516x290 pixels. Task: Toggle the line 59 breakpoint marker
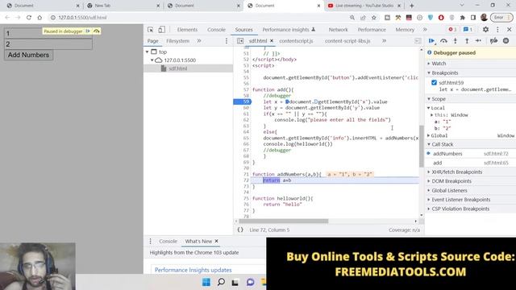click(x=242, y=101)
